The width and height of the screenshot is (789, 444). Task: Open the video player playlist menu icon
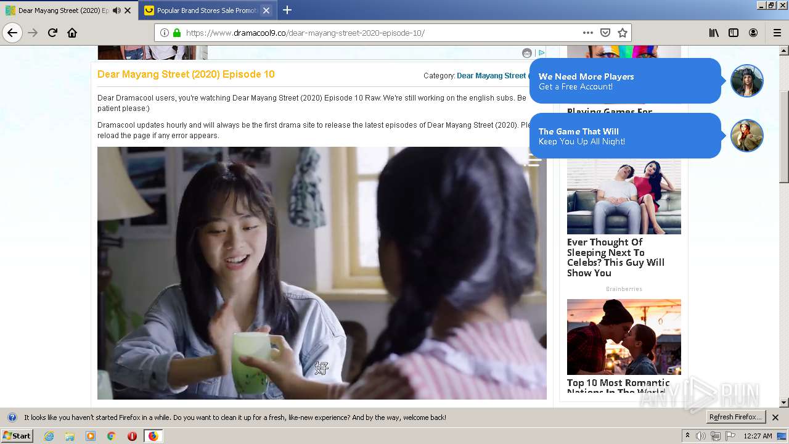pos(533,160)
